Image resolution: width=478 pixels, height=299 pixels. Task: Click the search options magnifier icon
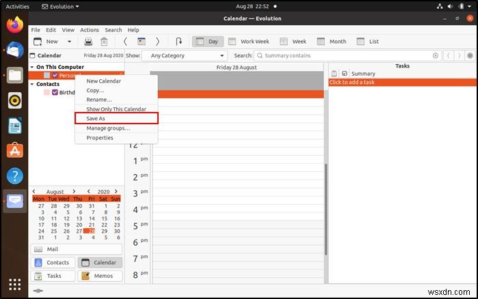point(259,55)
